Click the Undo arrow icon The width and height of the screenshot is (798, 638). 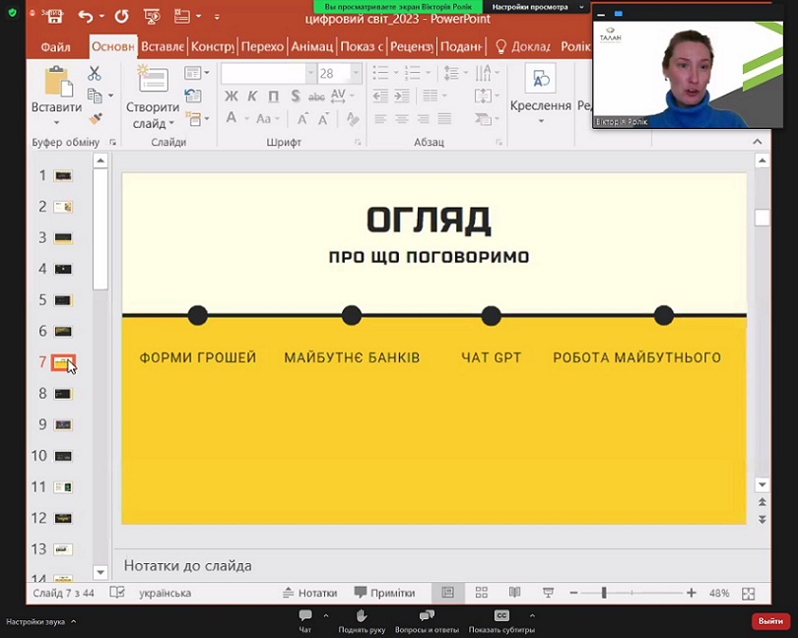coord(86,17)
